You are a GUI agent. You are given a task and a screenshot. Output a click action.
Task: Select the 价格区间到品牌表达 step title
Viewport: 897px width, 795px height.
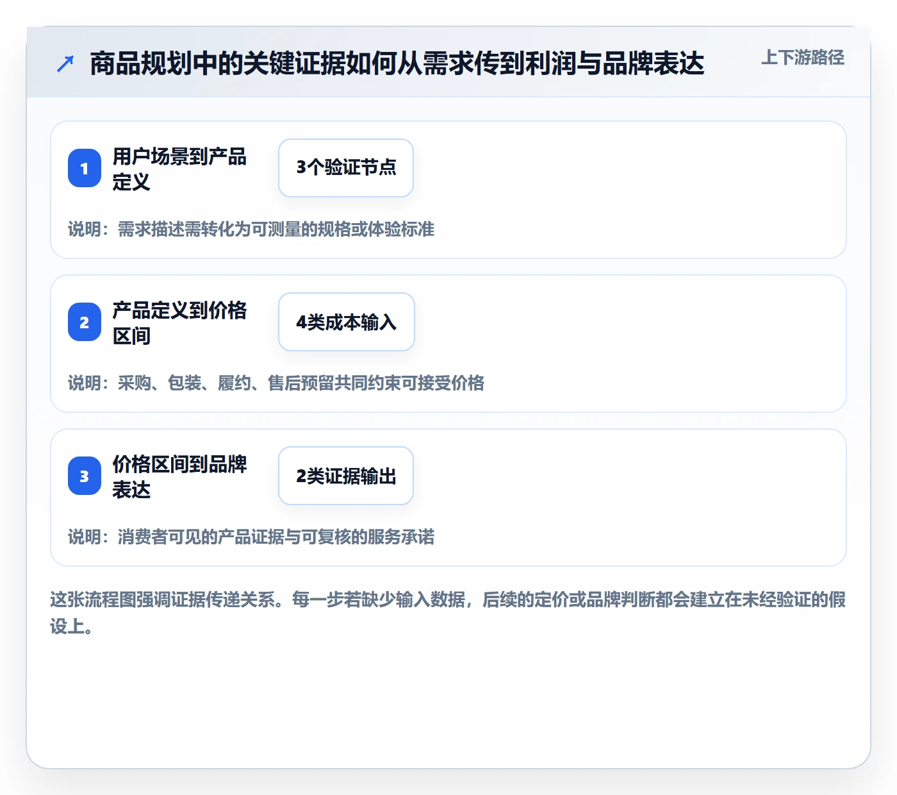(179, 476)
